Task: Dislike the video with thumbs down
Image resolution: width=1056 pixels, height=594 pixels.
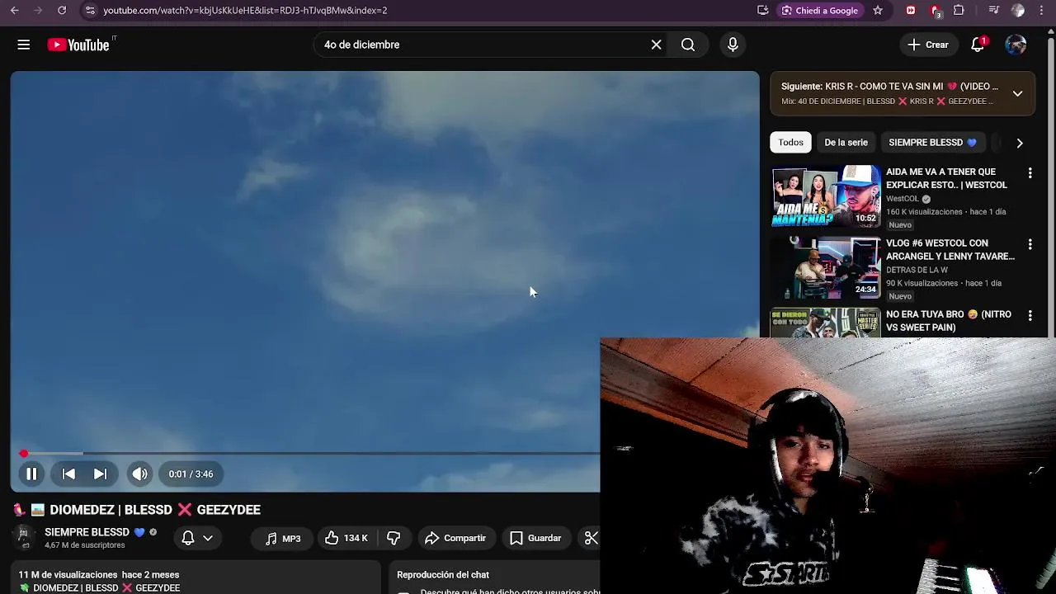Action: coord(394,538)
